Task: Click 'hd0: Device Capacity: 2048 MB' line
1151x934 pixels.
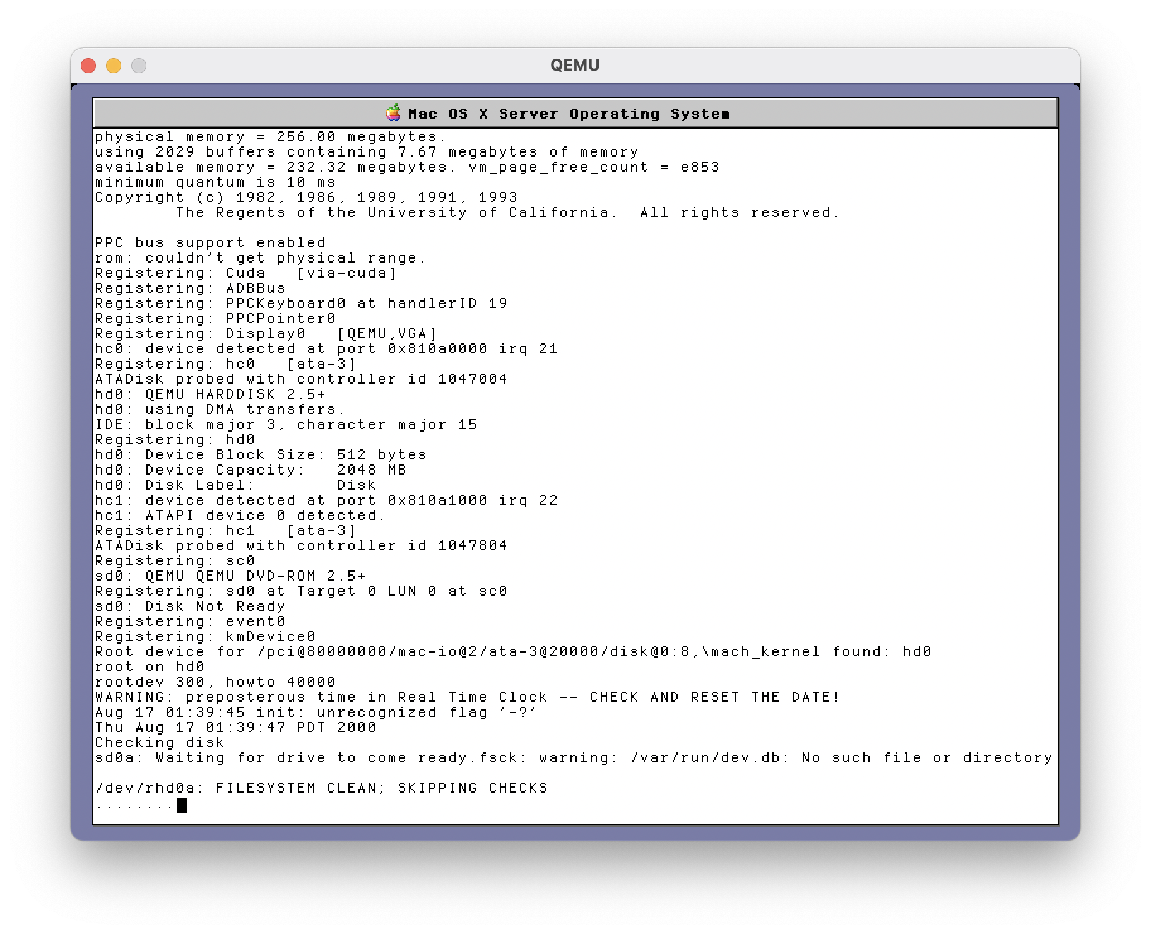Action: (x=251, y=470)
